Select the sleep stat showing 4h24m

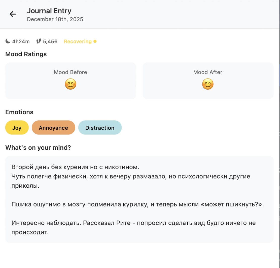point(20,41)
